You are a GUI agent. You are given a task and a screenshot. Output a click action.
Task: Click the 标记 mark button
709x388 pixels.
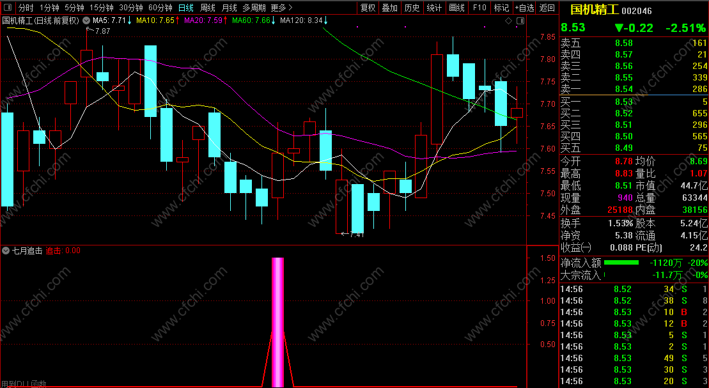(501, 8)
